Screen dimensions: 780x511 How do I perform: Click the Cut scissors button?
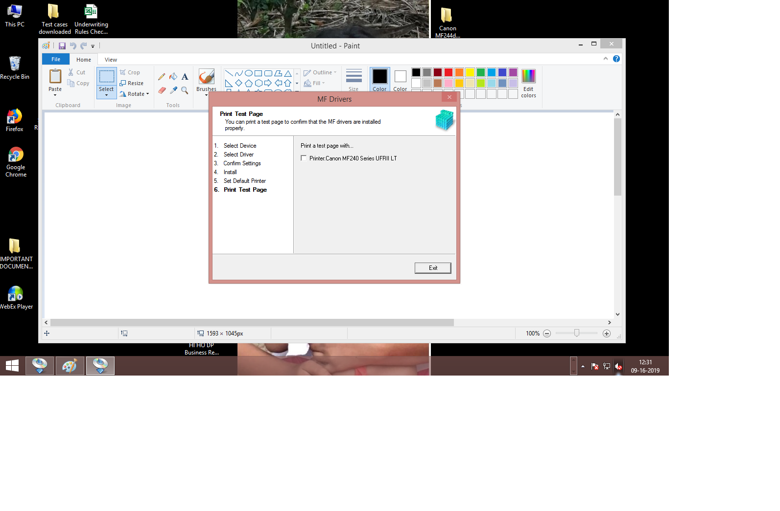coord(76,72)
